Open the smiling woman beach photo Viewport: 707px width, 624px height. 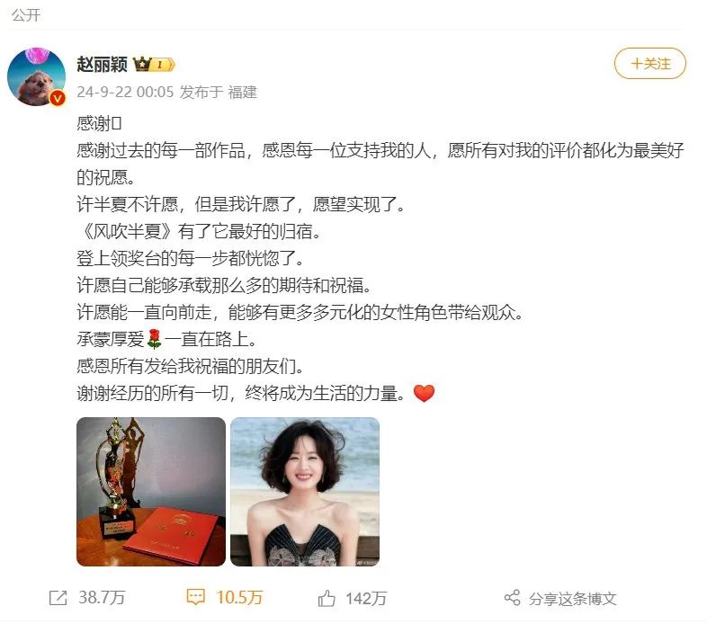305,492
